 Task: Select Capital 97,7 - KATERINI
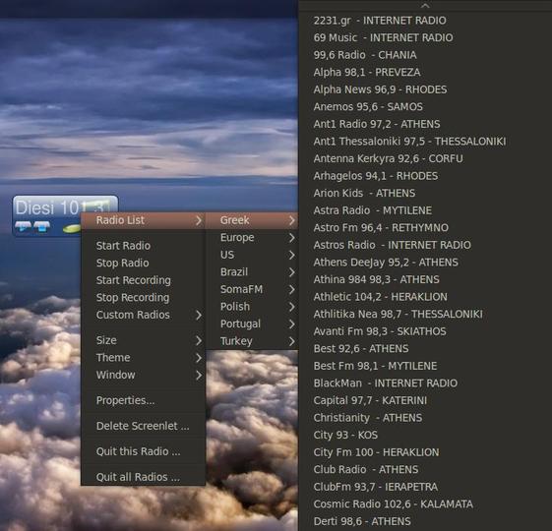[425, 400]
